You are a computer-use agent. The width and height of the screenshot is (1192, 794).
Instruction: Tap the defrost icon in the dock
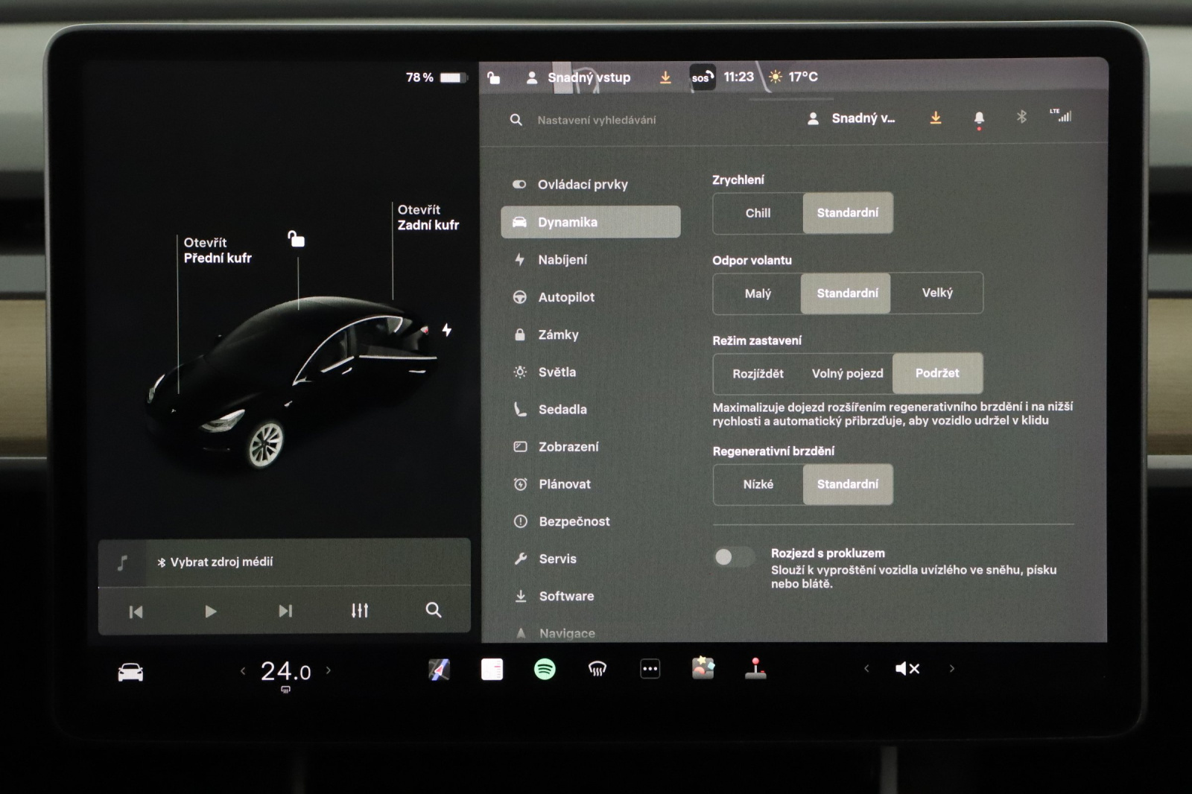pyautogui.click(x=597, y=669)
